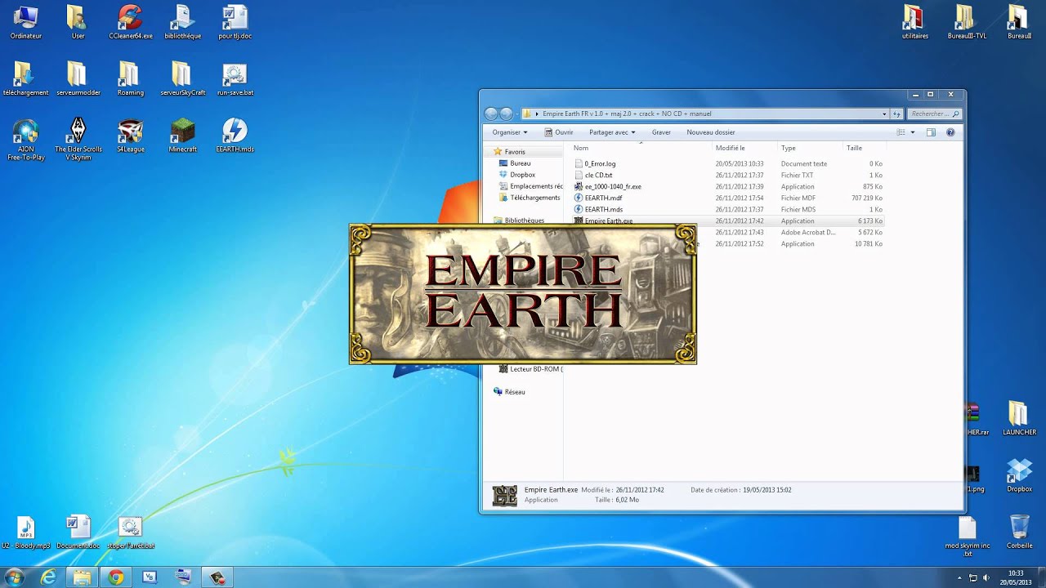Run the run-save.bat desktop script
This screenshot has height=588, width=1046.
(235, 73)
